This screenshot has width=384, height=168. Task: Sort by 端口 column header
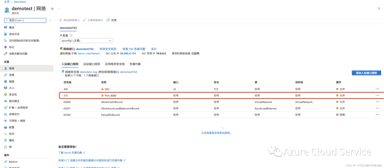(x=176, y=82)
